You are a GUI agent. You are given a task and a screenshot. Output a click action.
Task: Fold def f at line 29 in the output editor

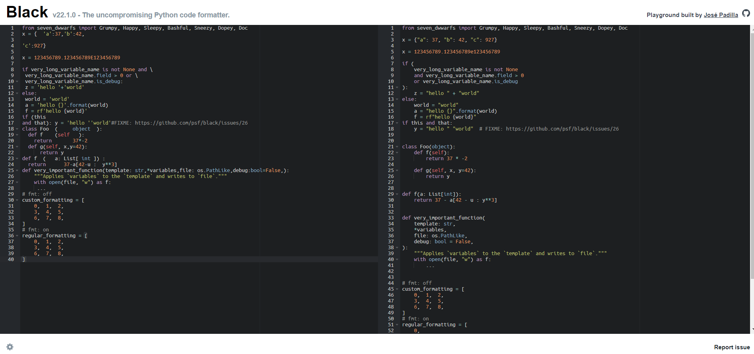pos(397,194)
